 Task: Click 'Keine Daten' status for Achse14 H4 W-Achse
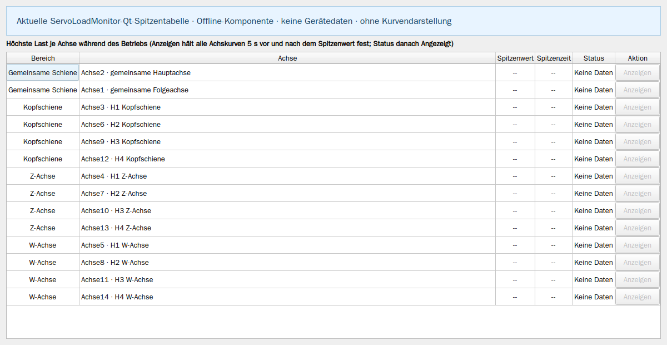pyautogui.click(x=594, y=297)
